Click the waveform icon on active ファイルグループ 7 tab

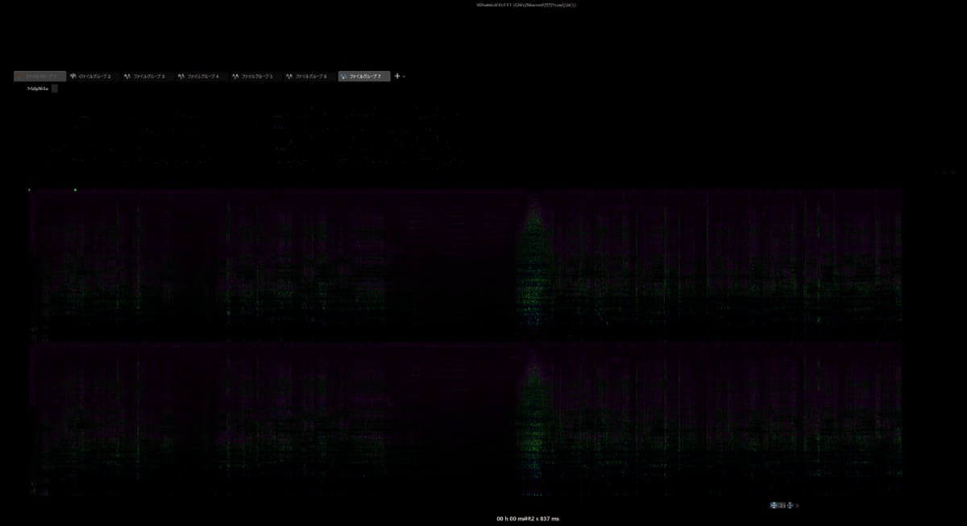pos(342,76)
